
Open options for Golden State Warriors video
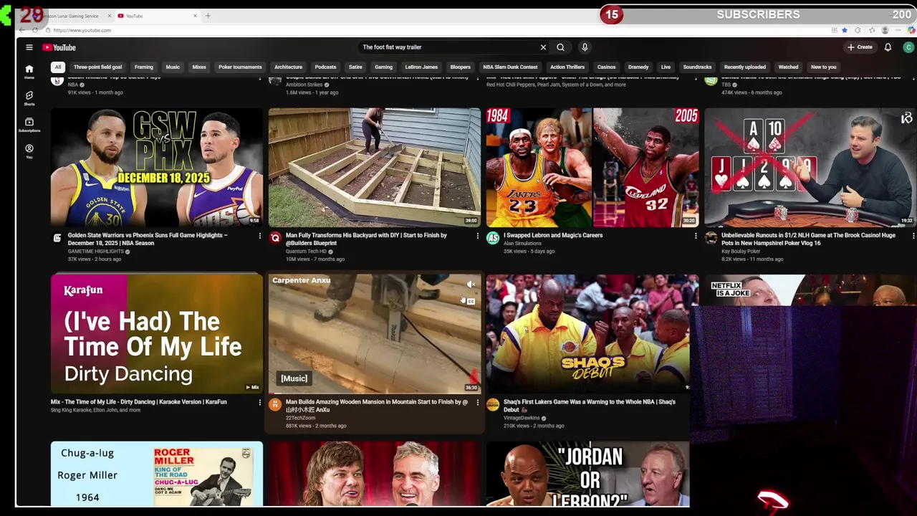tap(259, 236)
